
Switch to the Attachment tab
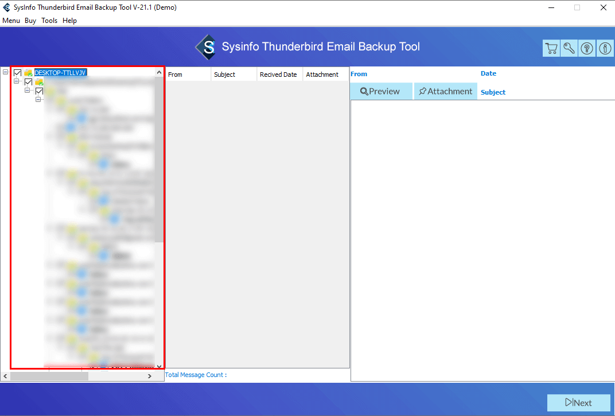(x=446, y=91)
